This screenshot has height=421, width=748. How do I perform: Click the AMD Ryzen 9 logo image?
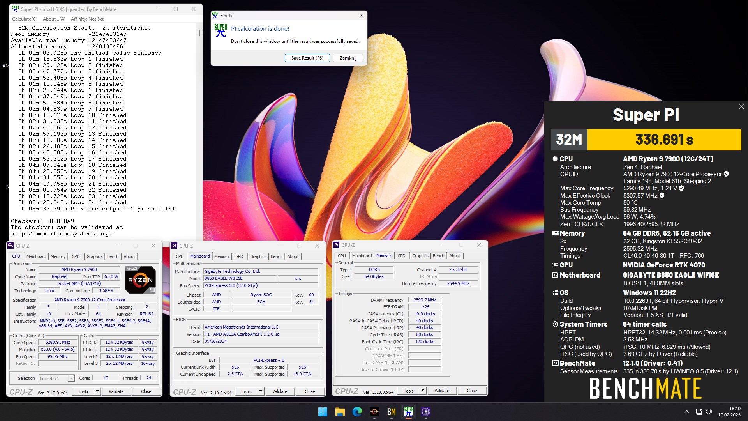[x=140, y=279]
